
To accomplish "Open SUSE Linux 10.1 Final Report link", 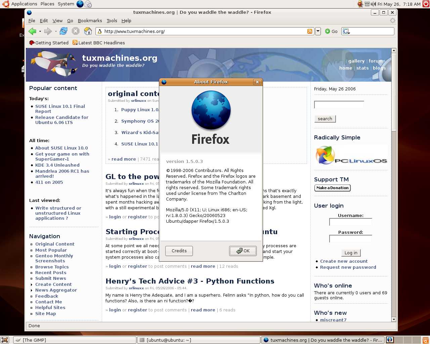I will pyautogui.click(x=60, y=109).
